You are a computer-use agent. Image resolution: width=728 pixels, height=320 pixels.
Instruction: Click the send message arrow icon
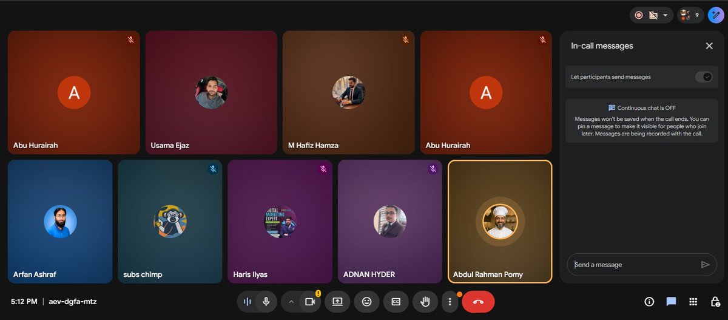[x=705, y=265]
